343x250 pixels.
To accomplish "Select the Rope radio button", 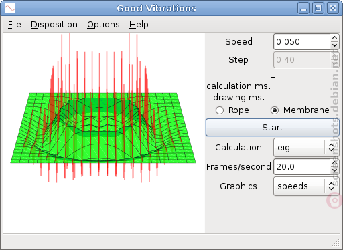I will tap(220, 110).
